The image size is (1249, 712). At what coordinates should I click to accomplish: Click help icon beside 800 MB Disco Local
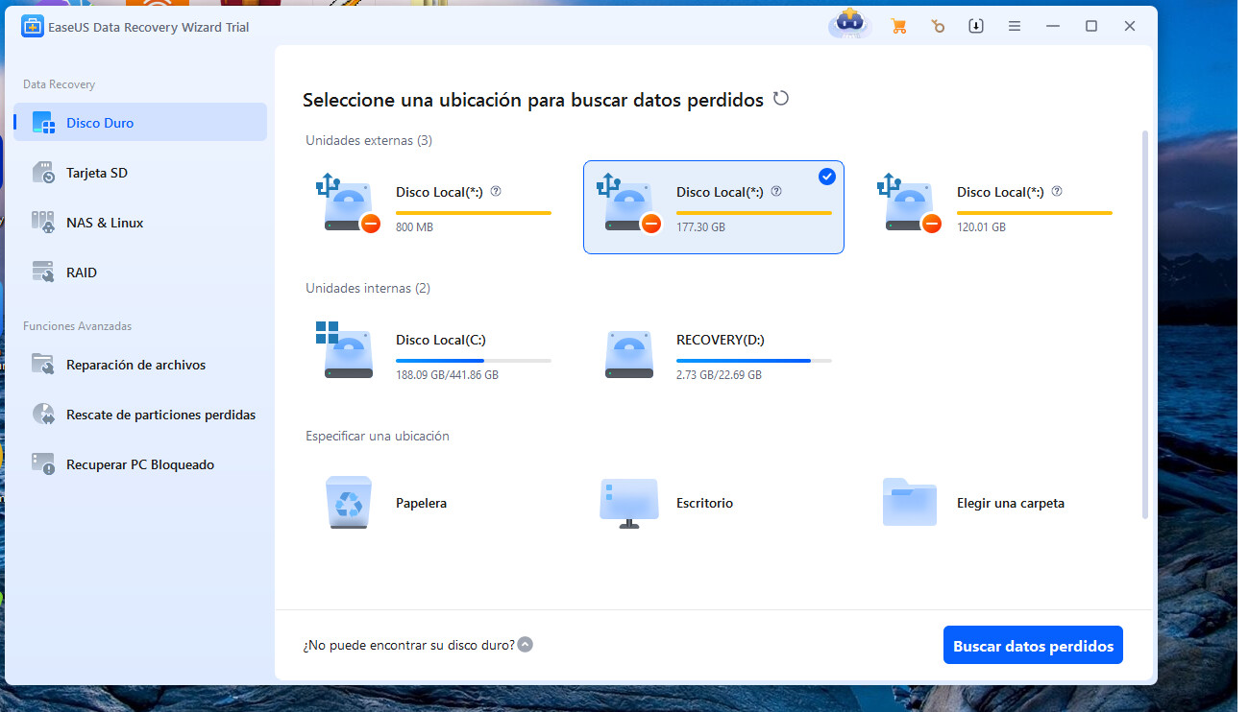496,192
